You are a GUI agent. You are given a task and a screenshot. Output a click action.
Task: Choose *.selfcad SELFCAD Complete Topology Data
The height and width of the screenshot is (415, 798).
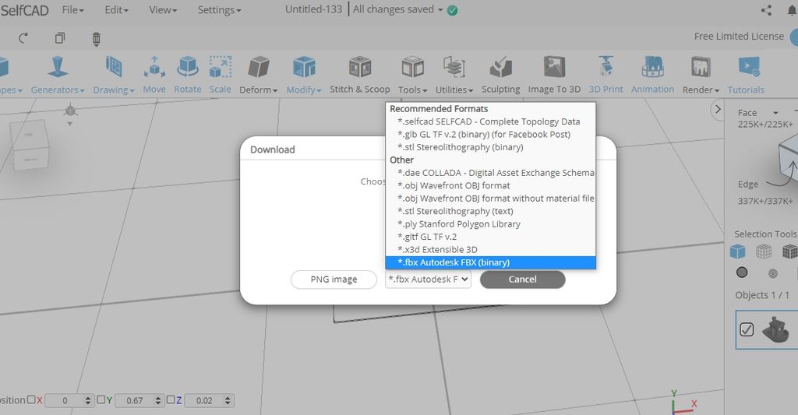point(491,121)
